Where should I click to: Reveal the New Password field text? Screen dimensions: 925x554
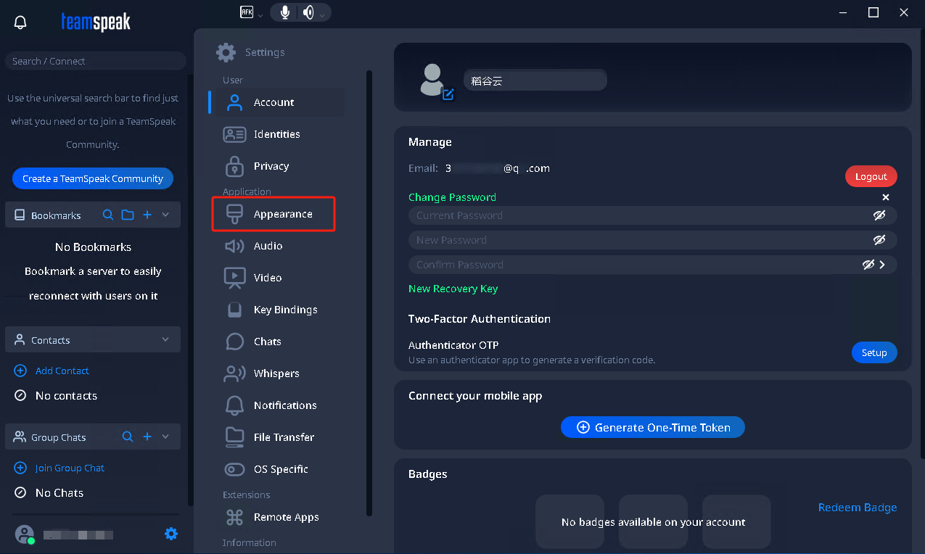pyautogui.click(x=879, y=240)
